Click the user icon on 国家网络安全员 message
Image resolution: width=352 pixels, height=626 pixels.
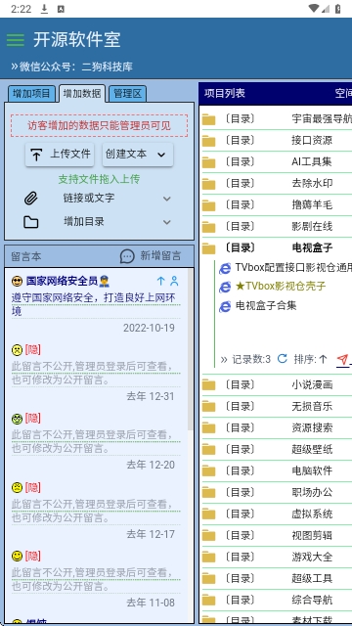pos(174,281)
